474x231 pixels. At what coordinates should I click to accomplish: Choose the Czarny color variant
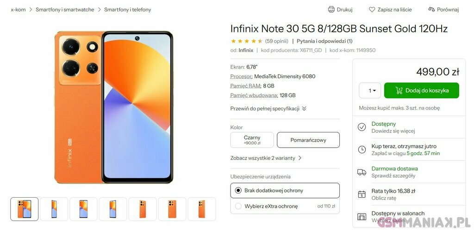[252, 140]
